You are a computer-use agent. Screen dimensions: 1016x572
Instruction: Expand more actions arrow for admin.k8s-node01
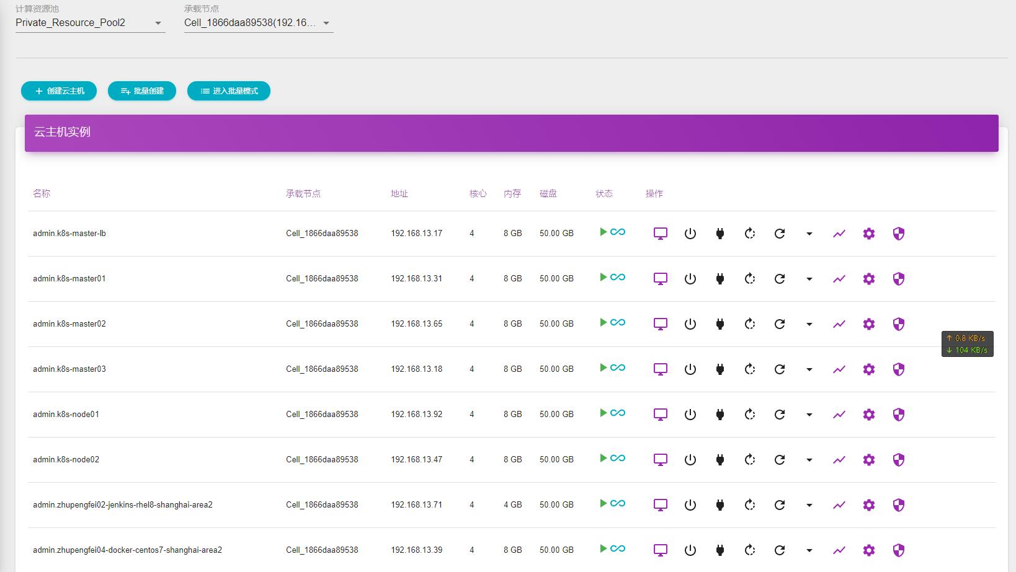click(x=809, y=415)
